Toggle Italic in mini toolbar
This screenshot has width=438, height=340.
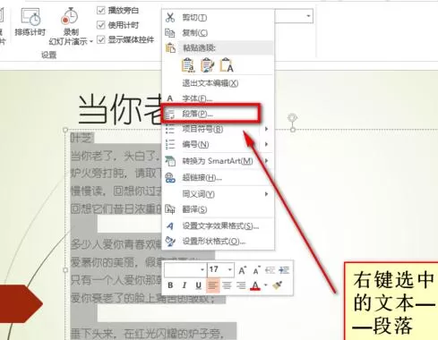tap(185, 285)
